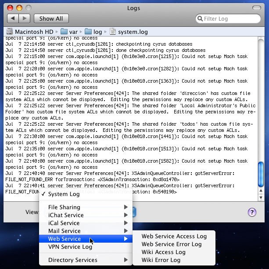Select the var folder in path bar
Image resolution: width=269 pixels, height=269 pixels.
tap(69, 32)
